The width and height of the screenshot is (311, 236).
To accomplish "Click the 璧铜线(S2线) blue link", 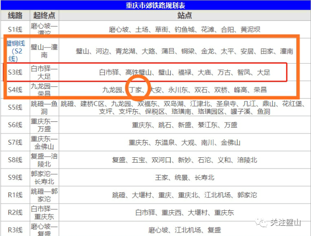I will click(16, 51).
